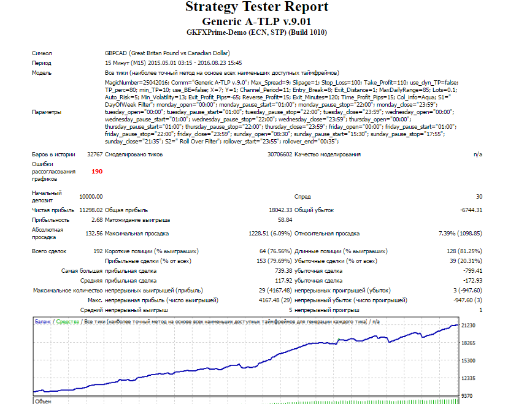Image resolution: width=508 pixels, height=404 pixels.
Task: Click the 'Качество моделирования' label
Action: tap(328, 154)
